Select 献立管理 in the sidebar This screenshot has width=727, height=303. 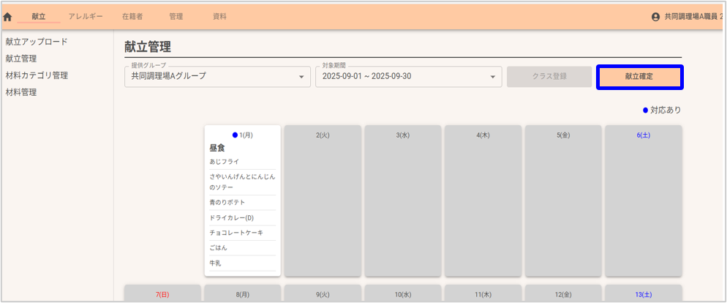(x=21, y=59)
